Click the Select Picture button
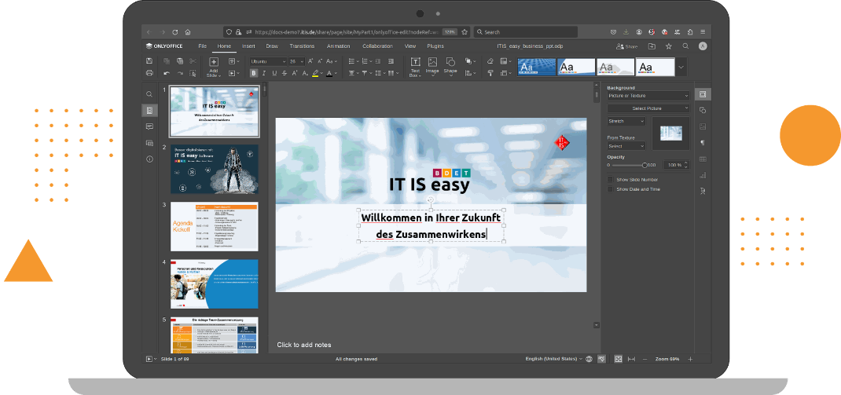Viewport: 841px width, 395px height. click(x=648, y=108)
